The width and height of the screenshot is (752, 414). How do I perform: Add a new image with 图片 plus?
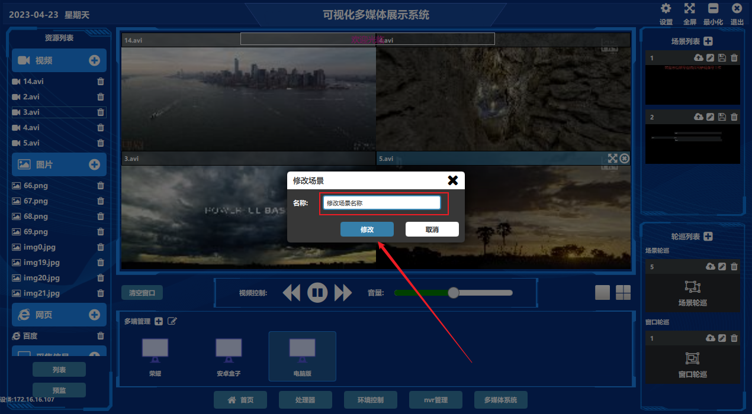[94, 164]
